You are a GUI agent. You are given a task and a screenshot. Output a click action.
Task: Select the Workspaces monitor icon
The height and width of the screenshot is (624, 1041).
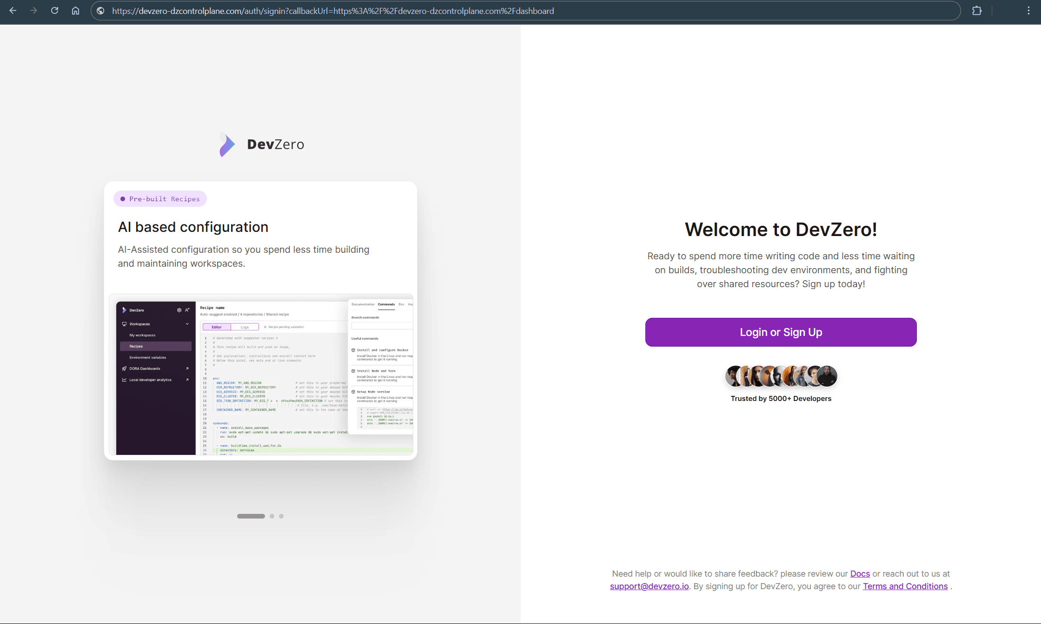pyautogui.click(x=124, y=324)
